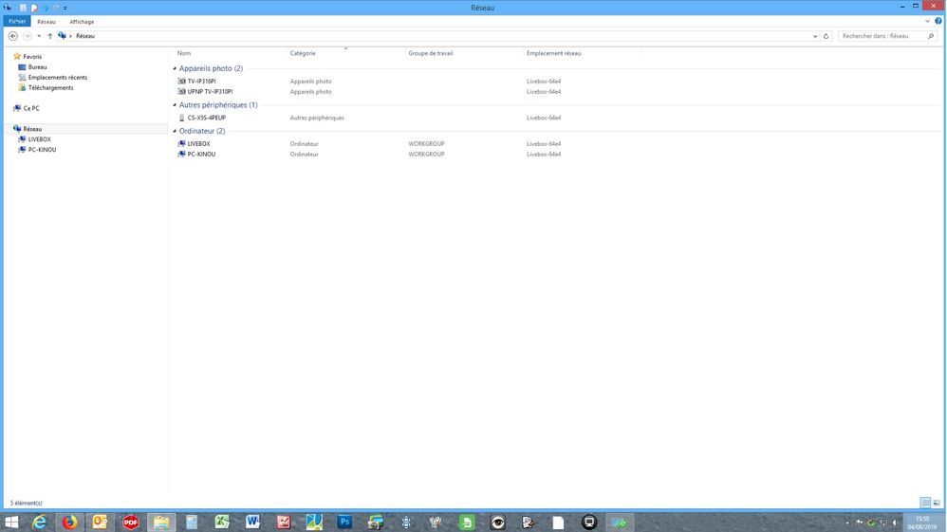Switch to the Affichage ribbon tab
The height and width of the screenshot is (532, 947).
point(82,21)
